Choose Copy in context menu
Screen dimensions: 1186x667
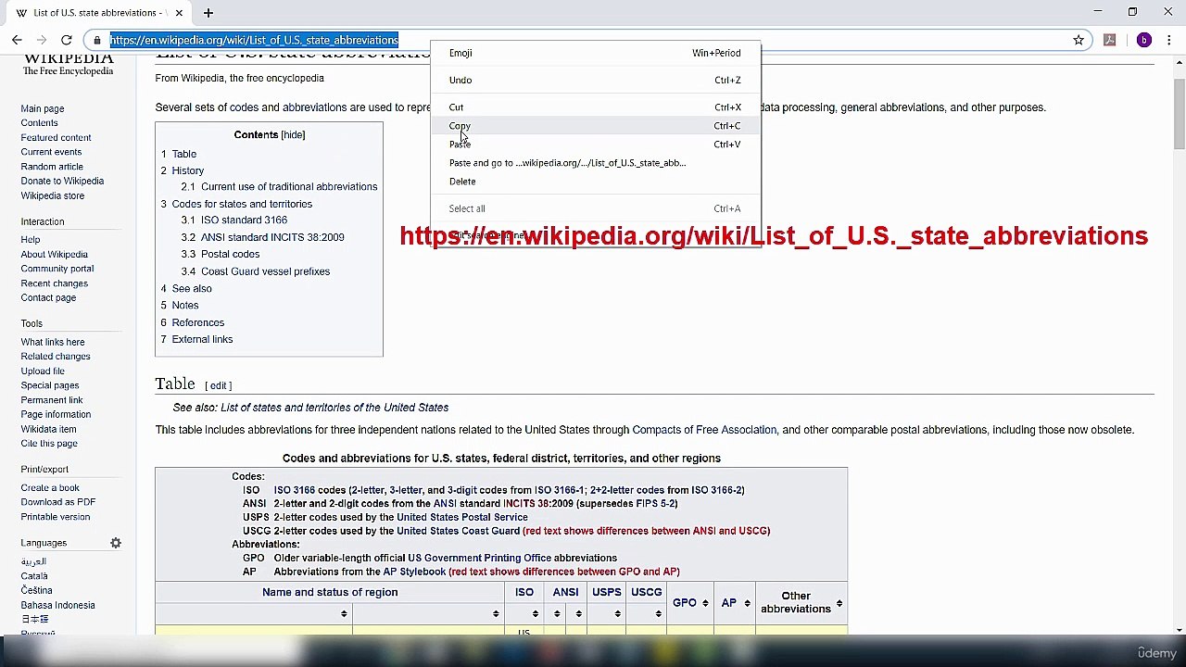[x=460, y=126]
